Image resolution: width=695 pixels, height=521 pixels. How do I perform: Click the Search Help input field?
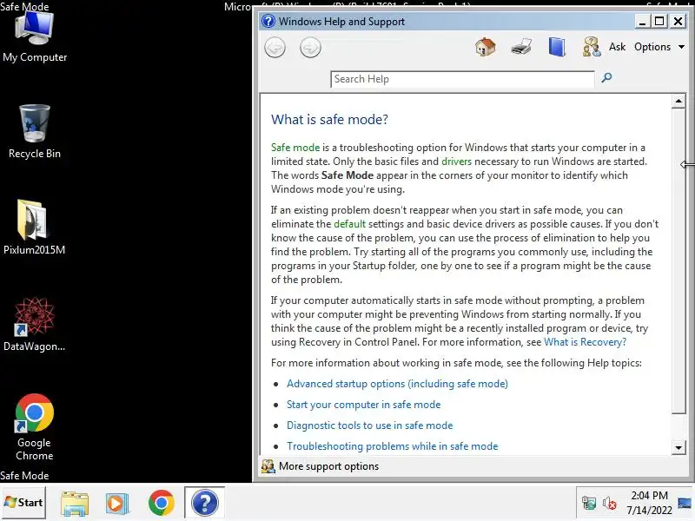[x=462, y=79]
